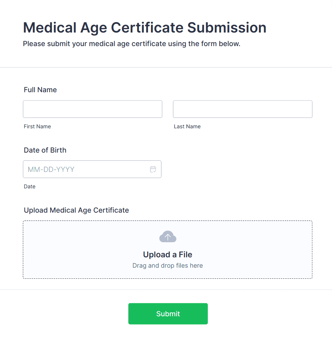
Task: Click "Drag and drop files here" text
Action: [167, 266]
